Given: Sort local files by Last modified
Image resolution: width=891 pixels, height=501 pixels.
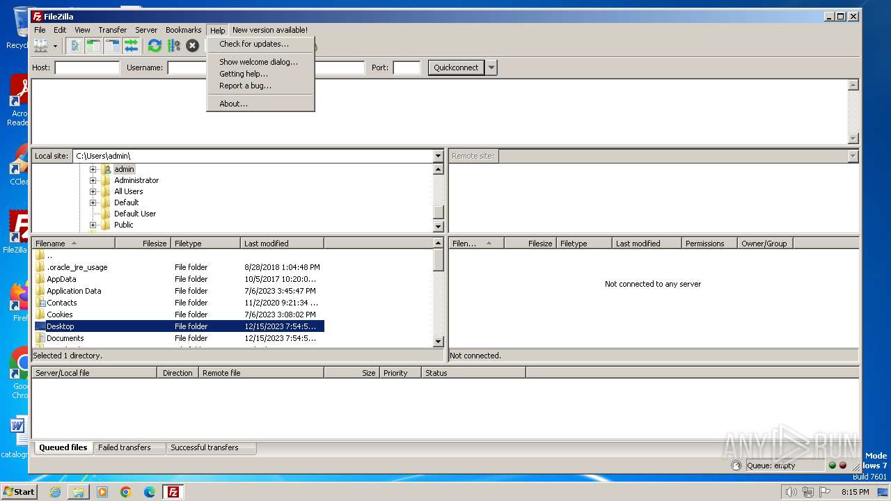Looking at the screenshot, I should 282,244.
